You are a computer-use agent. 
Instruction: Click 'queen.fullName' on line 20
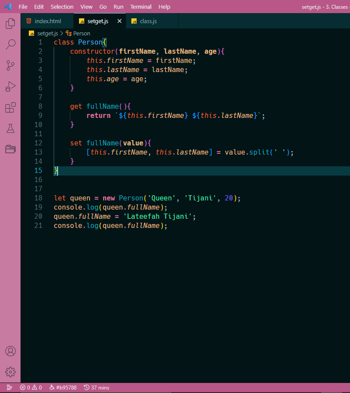click(82, 216)
